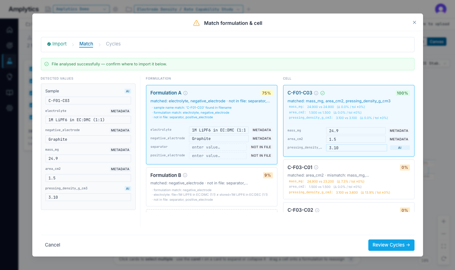Image resolution: width=455 pixels, height=270 pixels.
Task: Zoom in with the canvas plus control
Action: tap(443, 221)
